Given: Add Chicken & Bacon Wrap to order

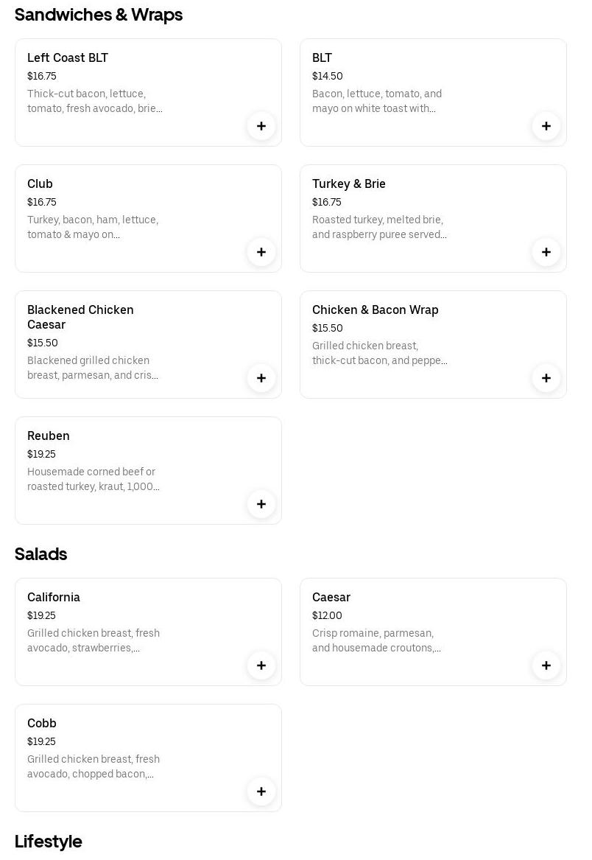Looking at the screenshot, I should tap(546, 378).
